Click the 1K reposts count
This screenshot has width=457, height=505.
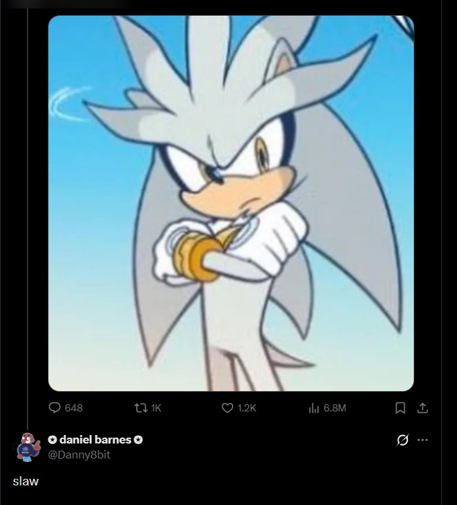click(156, 408)
